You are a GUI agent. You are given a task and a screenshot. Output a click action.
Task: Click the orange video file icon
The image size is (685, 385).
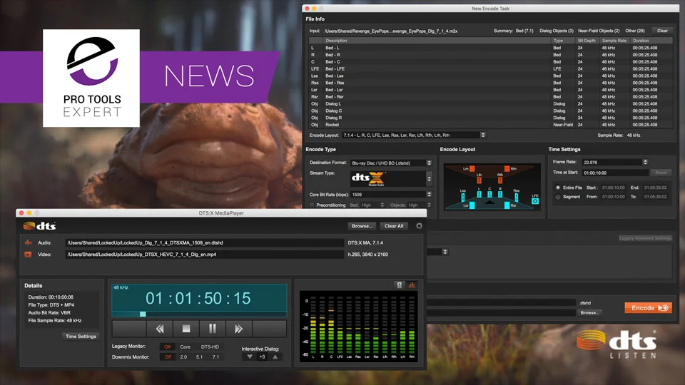click(28, 255)
